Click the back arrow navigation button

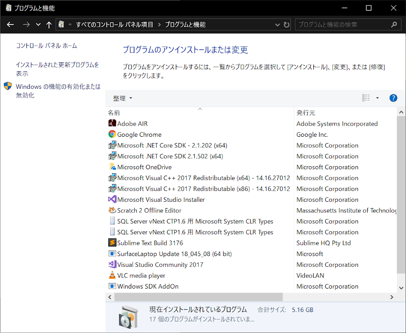click(x=10, y=25)
